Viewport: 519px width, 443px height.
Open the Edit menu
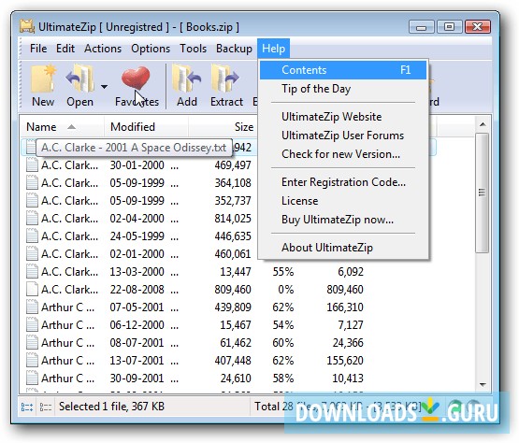[65, 49]
